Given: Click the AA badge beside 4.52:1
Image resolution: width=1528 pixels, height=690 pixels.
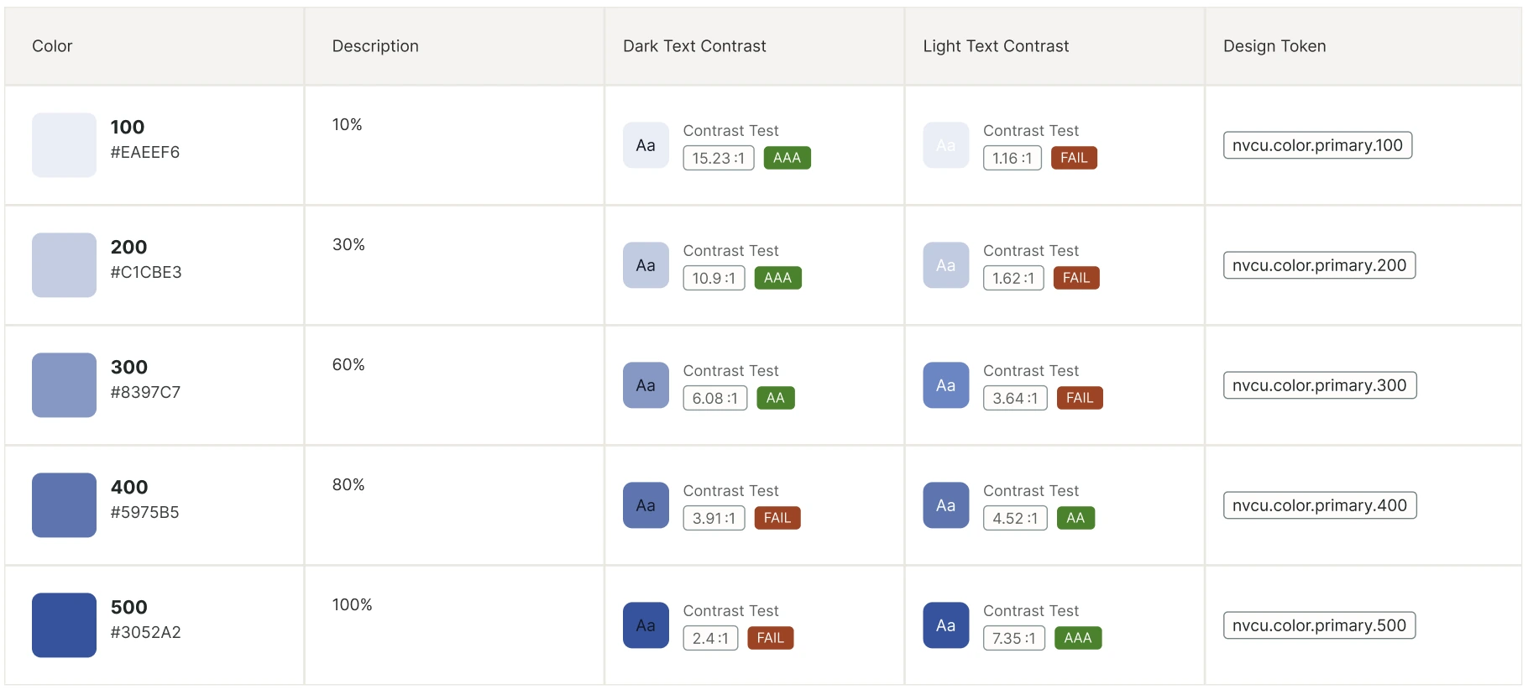Looking at the screenshot, I should pyautogui.click(x=1075, y=518).
